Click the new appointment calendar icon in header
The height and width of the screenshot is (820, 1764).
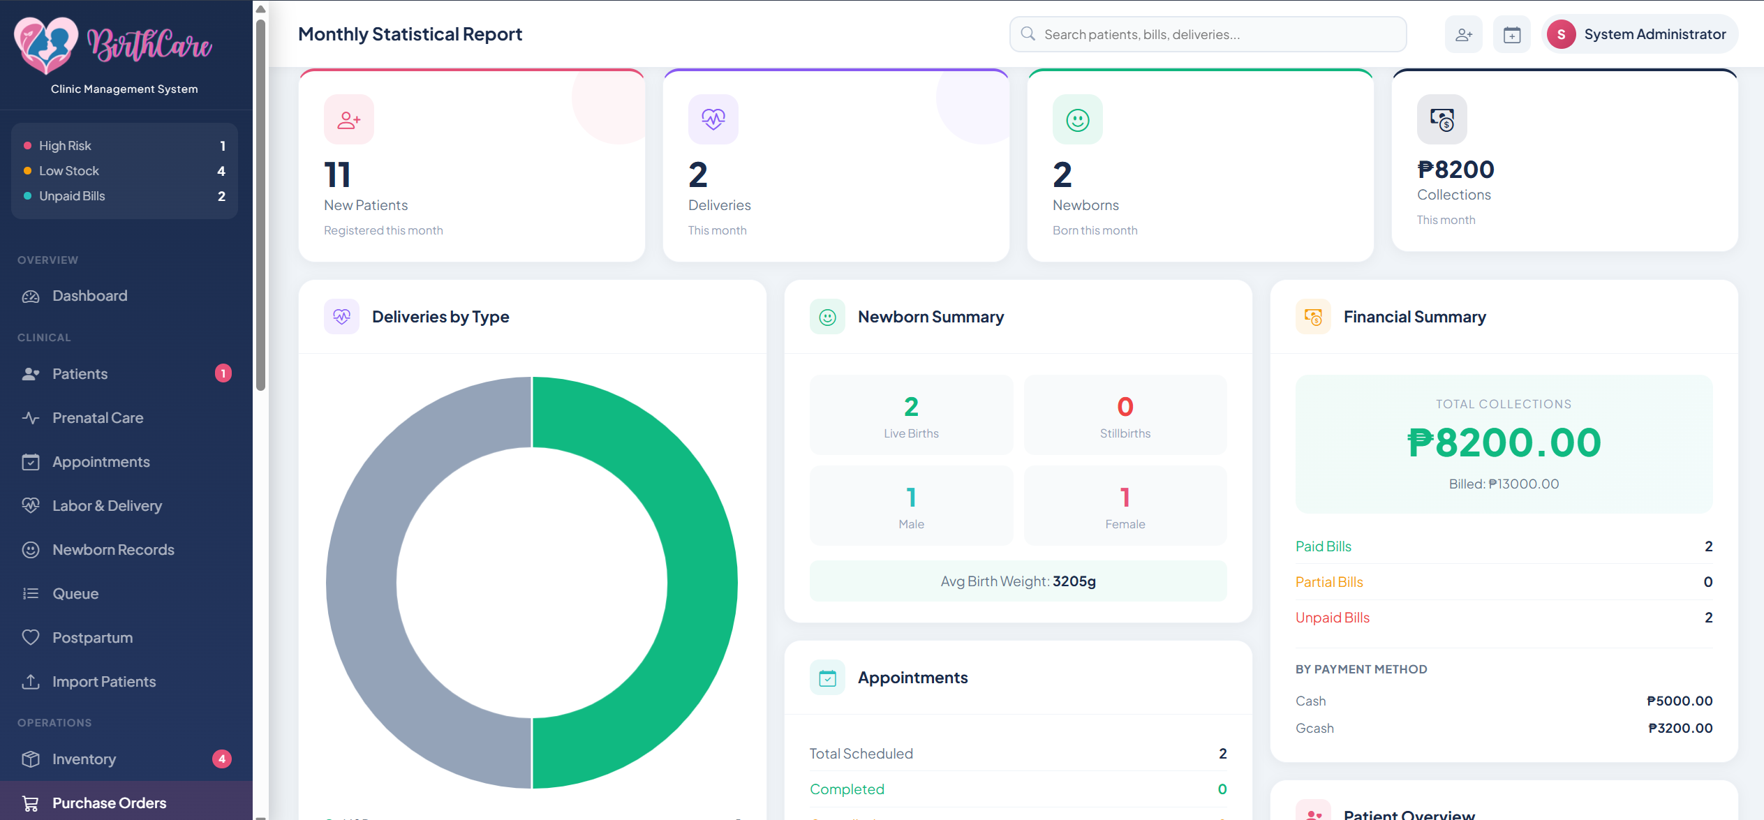(x=1512, y=34)
